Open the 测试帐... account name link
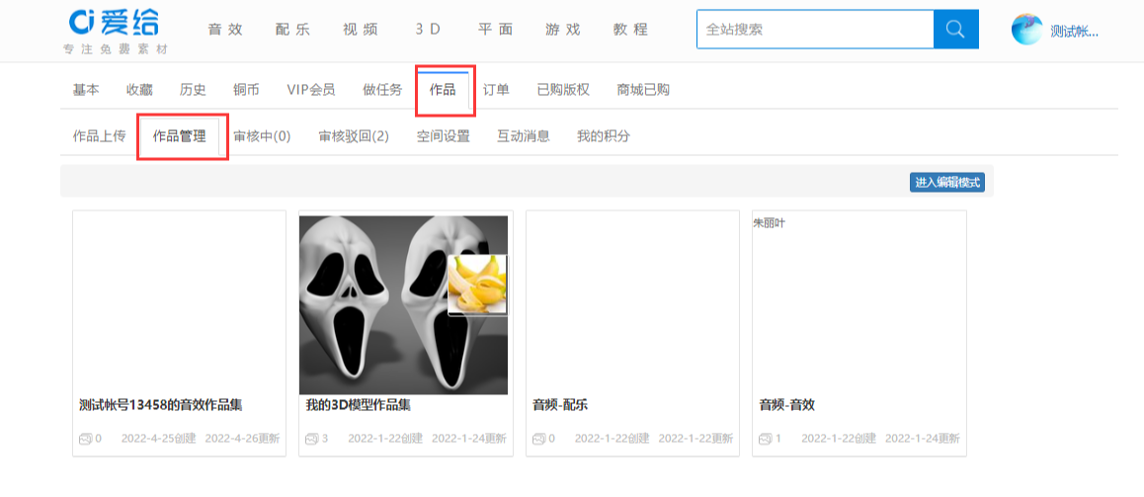The width and height of the screenshot is (1144, 497). pyautogui.click(x=1074, y=31)
